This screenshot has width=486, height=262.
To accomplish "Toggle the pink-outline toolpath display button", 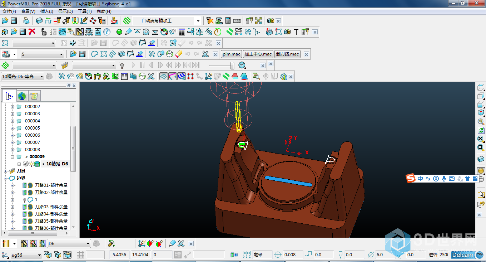I will click(173, 76).
